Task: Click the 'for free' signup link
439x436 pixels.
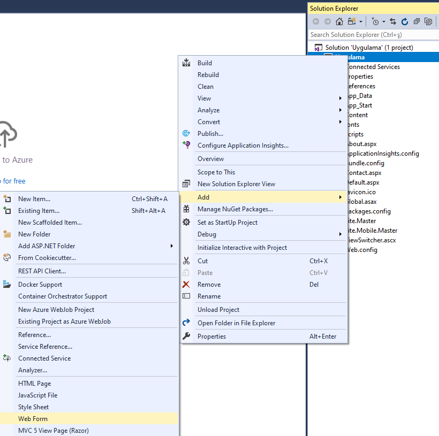Action: [12, 181]
